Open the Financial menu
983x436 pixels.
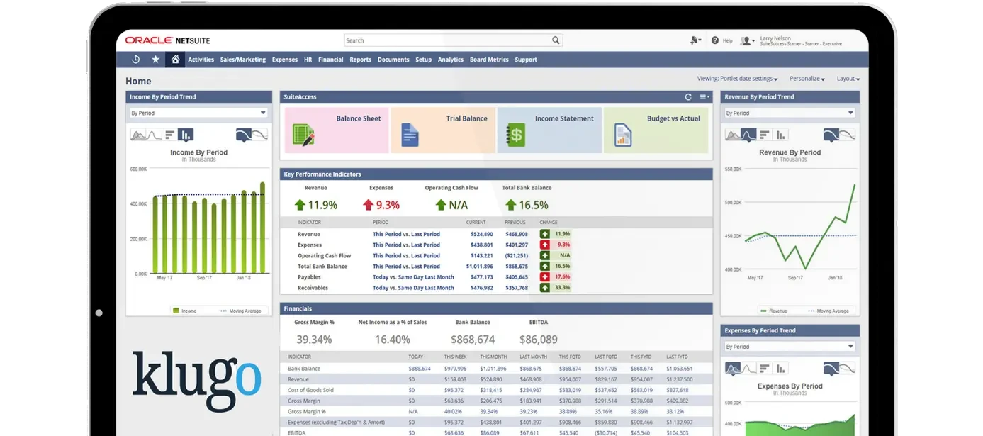click(330, 60)
